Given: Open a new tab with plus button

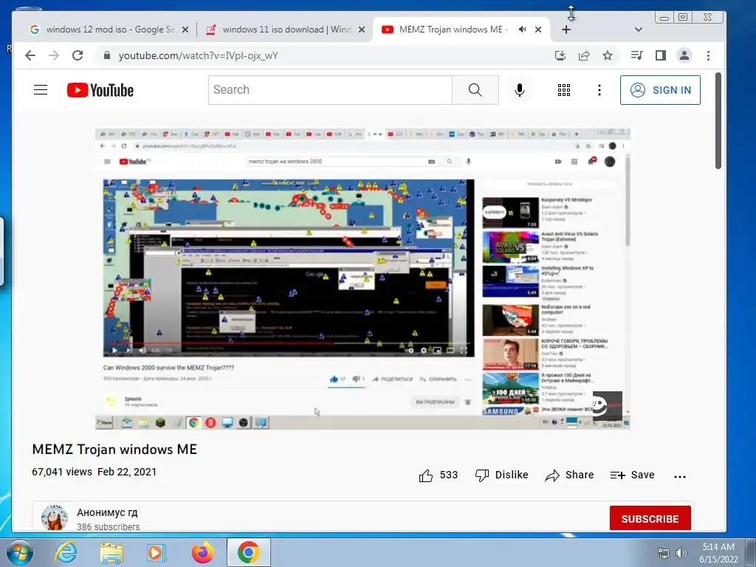Looking at the screenshot, I should click(x=566, y=30).
